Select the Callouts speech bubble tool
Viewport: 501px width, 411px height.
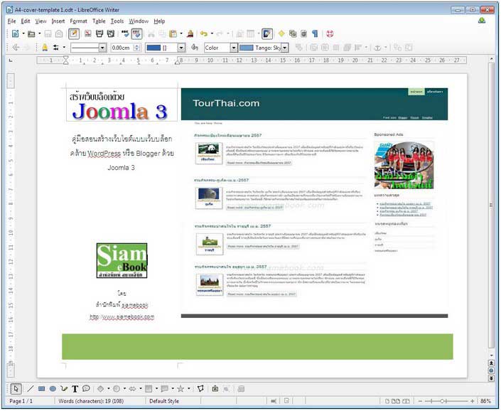click(86, 389)
